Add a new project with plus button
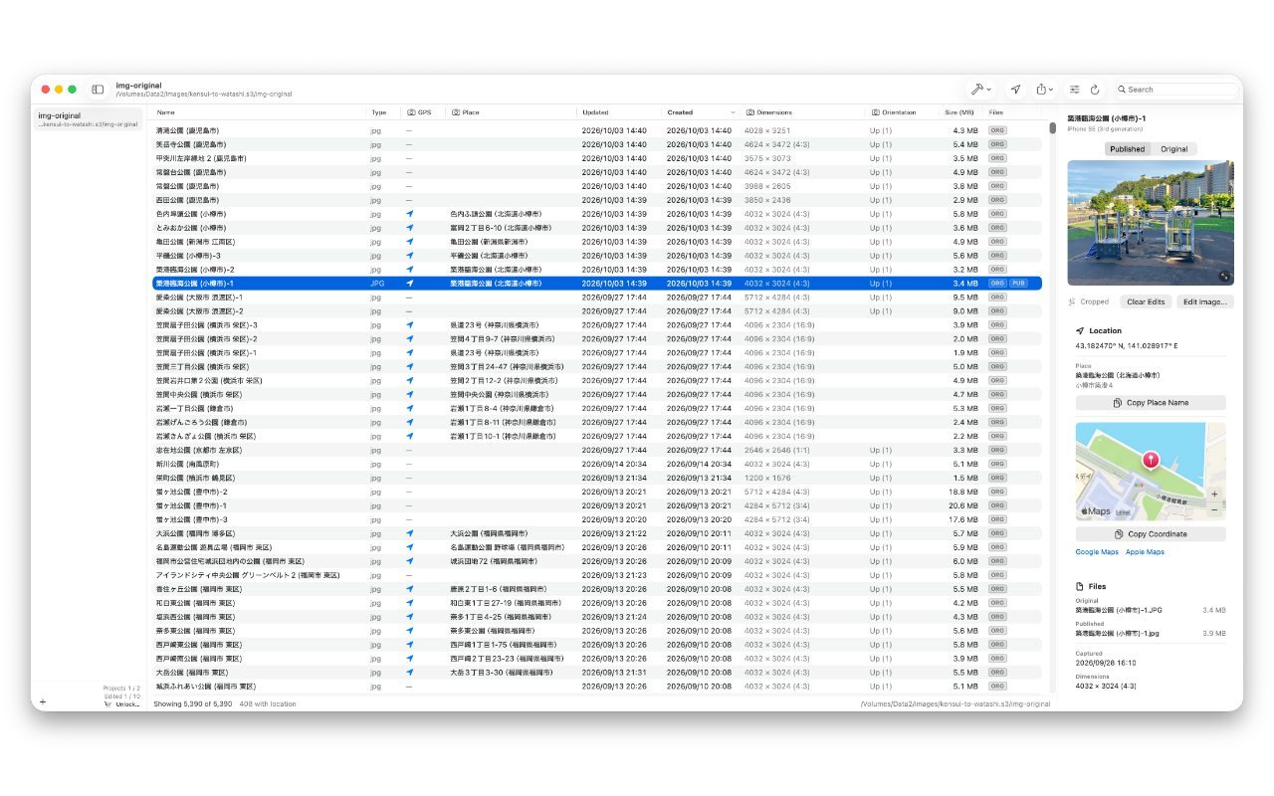1274x796 pixels. pyautogui.click(x=43, y=701)
